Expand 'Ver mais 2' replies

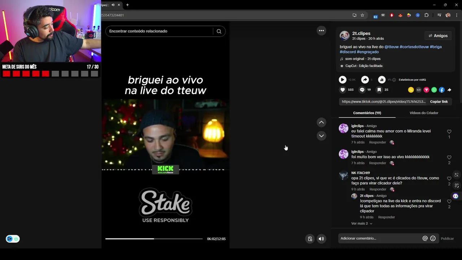pos(362,224)
